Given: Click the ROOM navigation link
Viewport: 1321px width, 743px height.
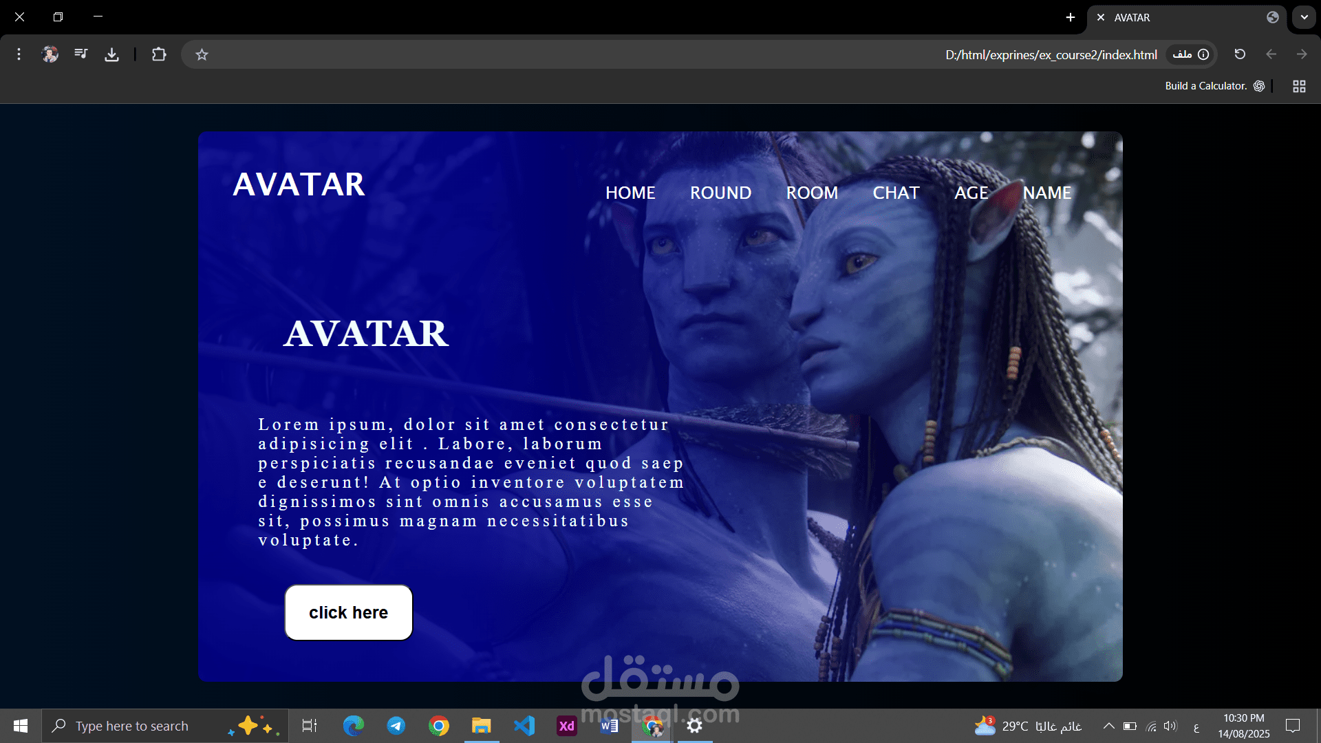Looking at the screenshot, I should point(812,193).
